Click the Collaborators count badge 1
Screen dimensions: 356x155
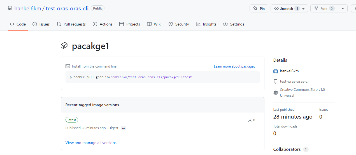[x=306, y=149]
